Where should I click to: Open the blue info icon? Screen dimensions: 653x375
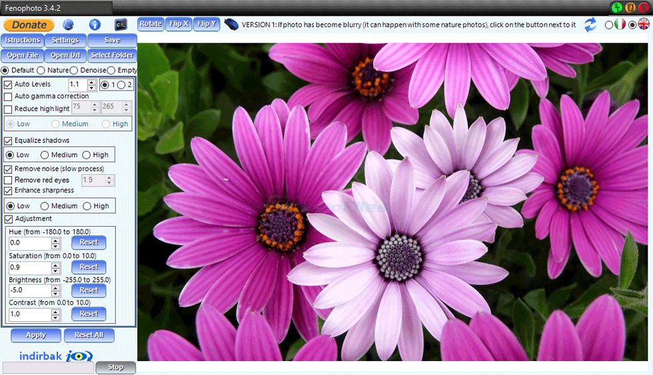[x=95, y=25]
